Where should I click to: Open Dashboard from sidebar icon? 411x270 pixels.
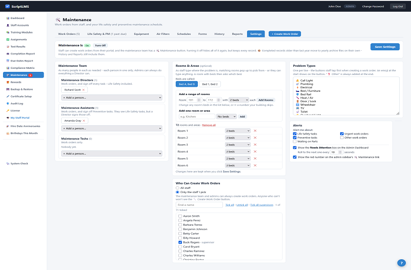click(8, 18)
